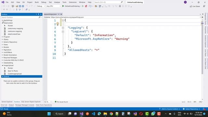Open Visual Studio Code from the taskbar

[93, 114]
